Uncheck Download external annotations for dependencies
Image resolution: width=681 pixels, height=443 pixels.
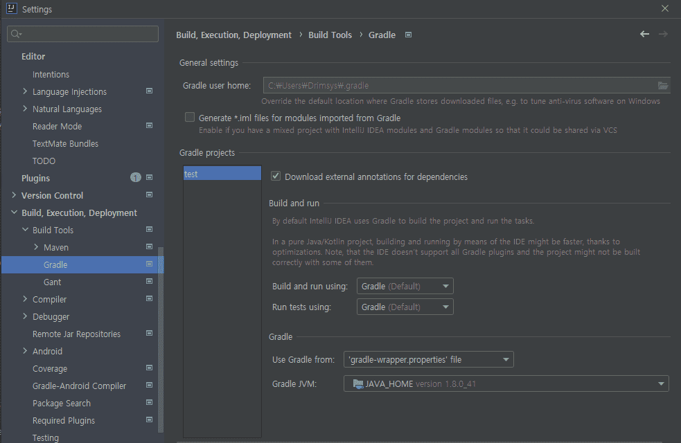[275, 176]
